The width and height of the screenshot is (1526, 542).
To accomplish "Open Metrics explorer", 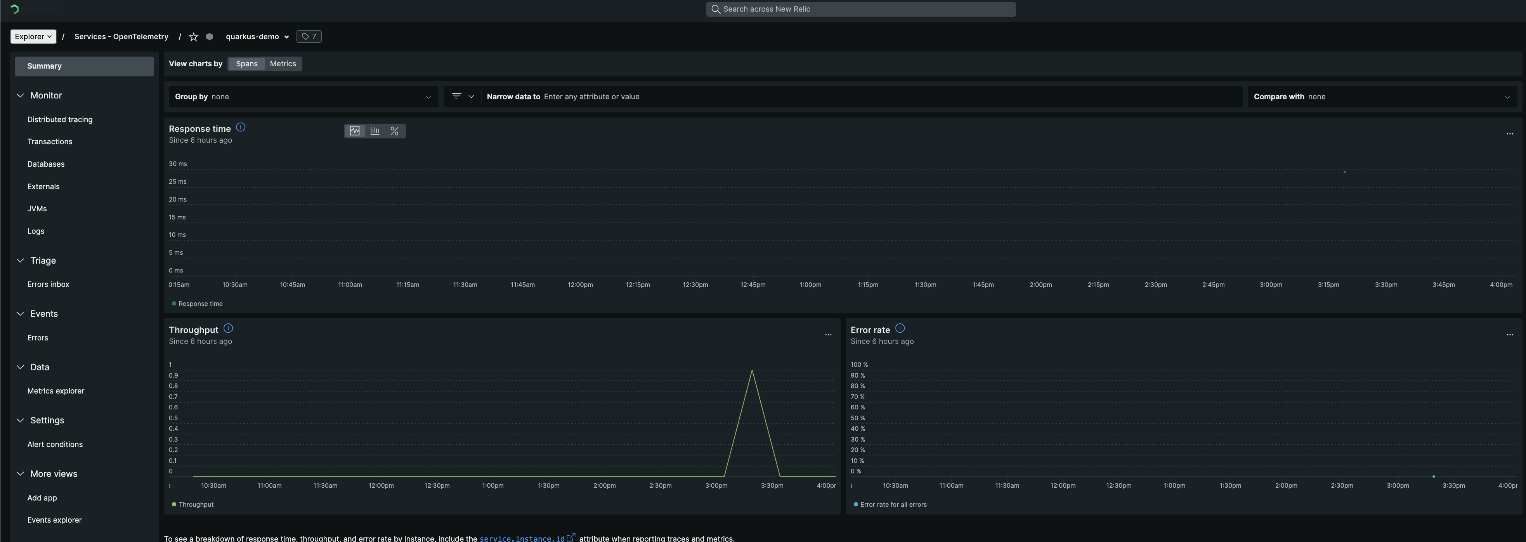I will pos(55,391).
